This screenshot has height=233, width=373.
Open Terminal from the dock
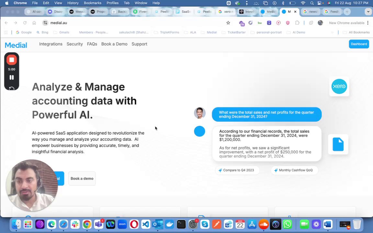181,224
